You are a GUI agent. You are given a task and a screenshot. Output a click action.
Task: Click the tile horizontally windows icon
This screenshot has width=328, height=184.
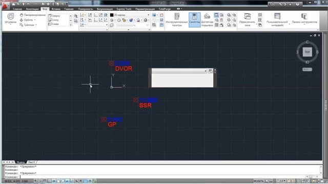pyautogui.click(x=260, y=15)
